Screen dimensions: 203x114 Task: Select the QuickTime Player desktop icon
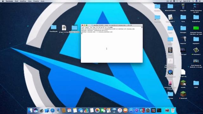[x=170, y=73]
